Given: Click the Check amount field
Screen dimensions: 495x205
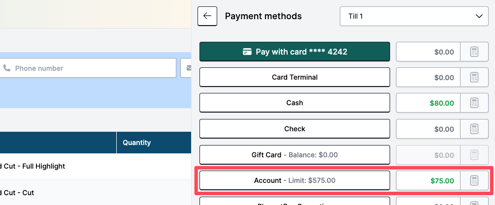Looking at the screenshot, I should coord(428,129).
